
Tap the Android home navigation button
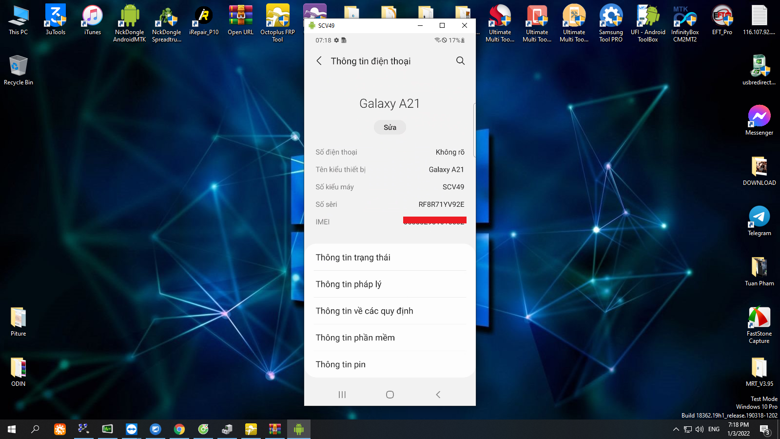(390, 395)
